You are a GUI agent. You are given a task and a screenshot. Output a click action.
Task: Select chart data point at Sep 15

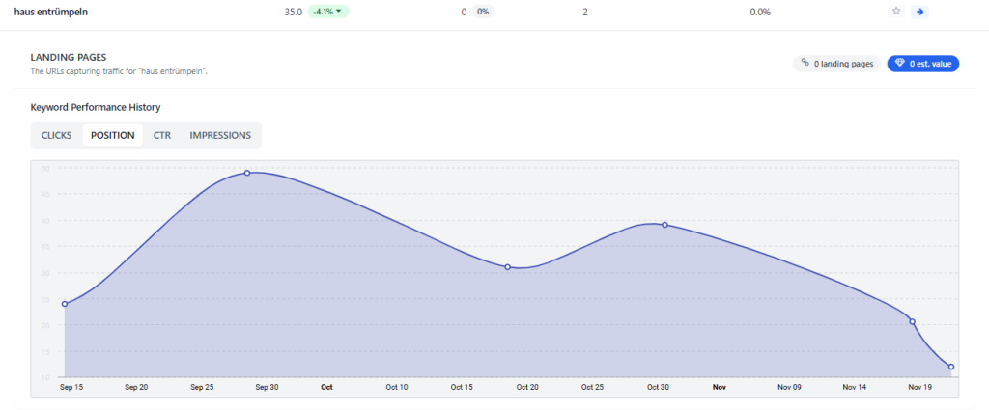click(x=65, y=304)
